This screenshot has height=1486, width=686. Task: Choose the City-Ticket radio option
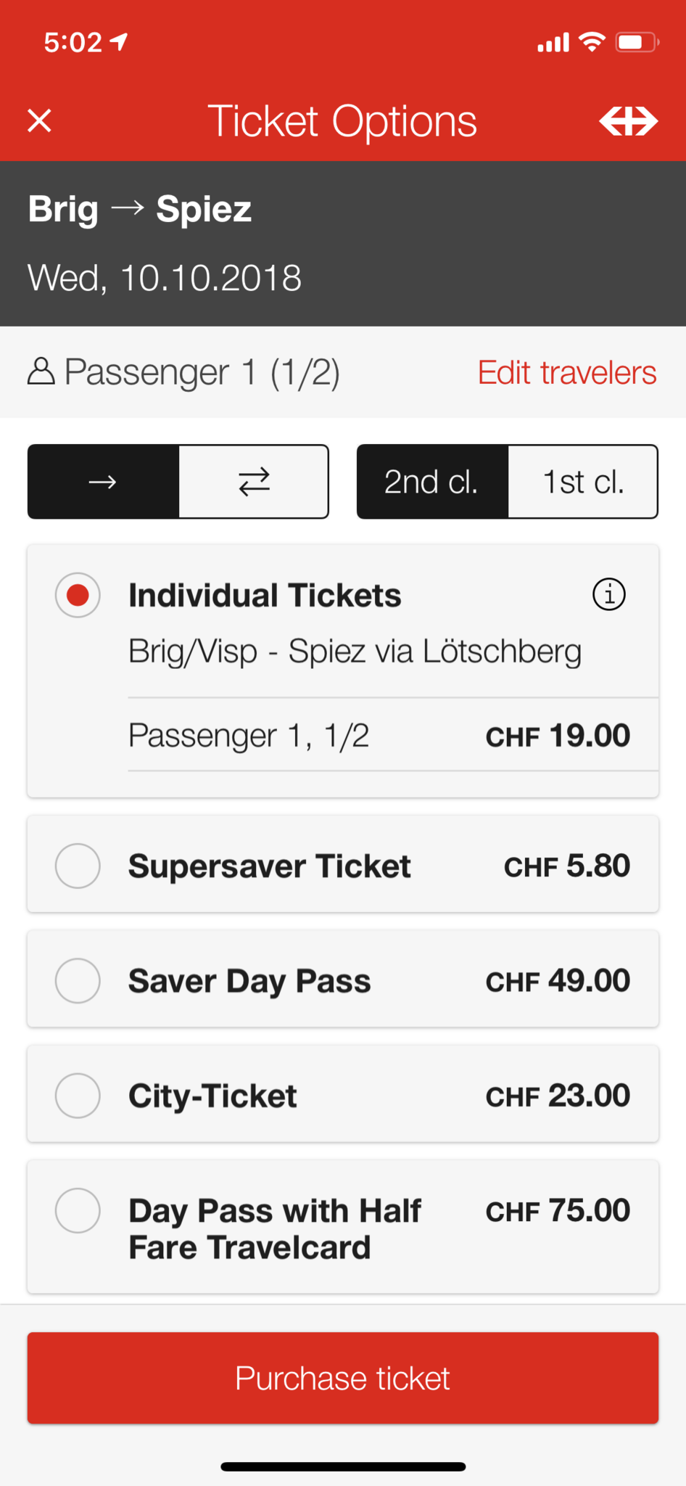pyautogui.click(x=78, y=1095)
